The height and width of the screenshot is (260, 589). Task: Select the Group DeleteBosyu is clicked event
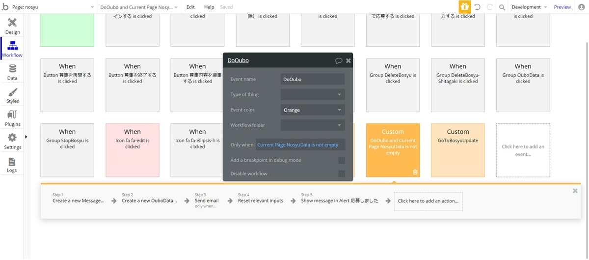coord(393,85)
